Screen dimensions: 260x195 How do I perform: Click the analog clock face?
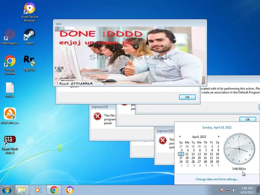pos(239,149)
